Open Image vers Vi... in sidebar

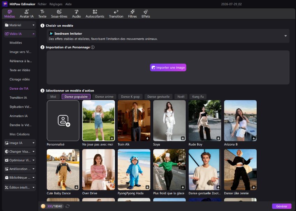pos(21,52)
